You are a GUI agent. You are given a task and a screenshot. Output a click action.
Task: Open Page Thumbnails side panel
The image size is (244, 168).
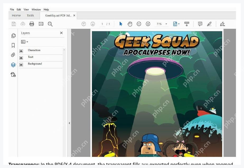(x=13, y=36)
